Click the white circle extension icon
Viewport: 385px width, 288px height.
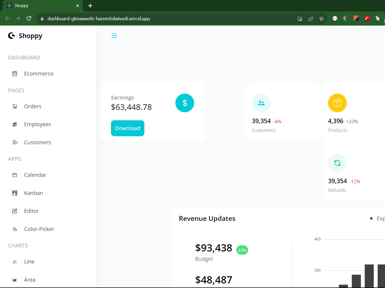[x=335, y=18]
